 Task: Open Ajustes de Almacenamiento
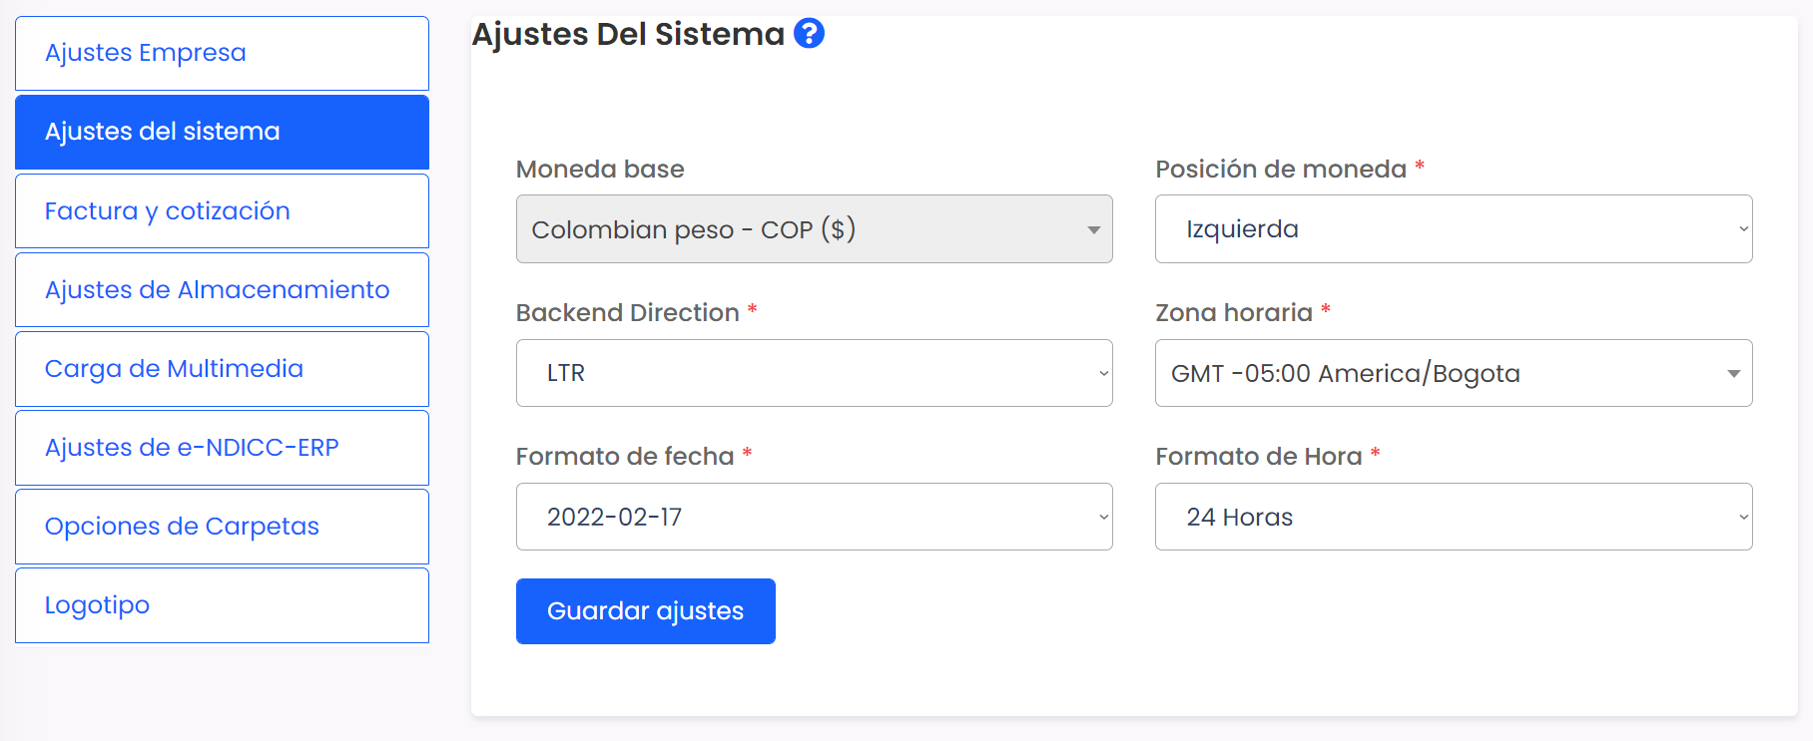pyautogui.click(x=222, y=290)
